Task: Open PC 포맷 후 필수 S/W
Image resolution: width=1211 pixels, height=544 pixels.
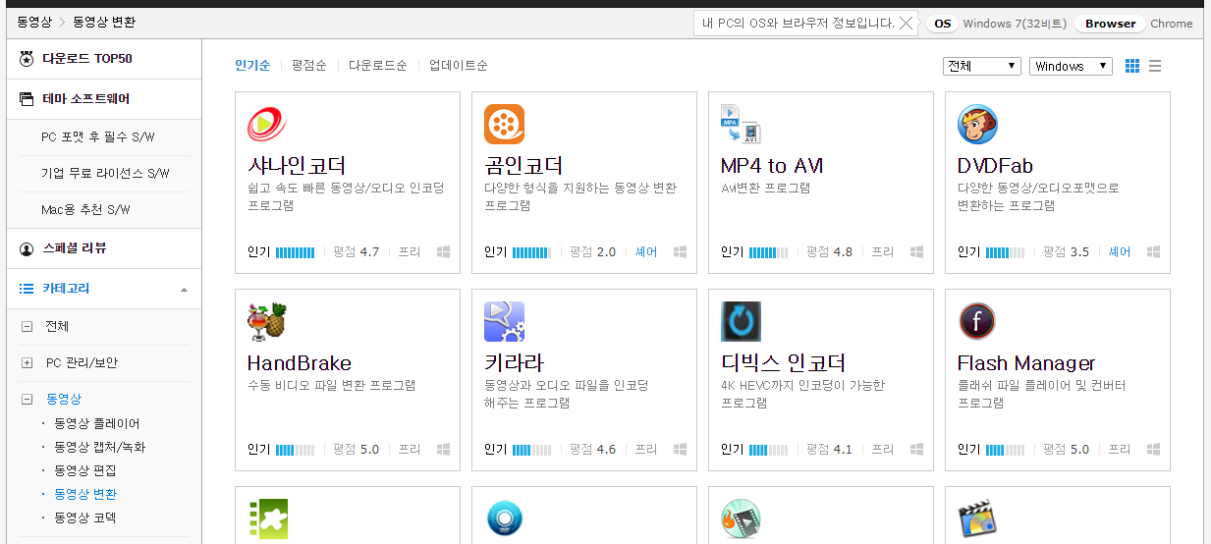Action: [x=97, y=137]
